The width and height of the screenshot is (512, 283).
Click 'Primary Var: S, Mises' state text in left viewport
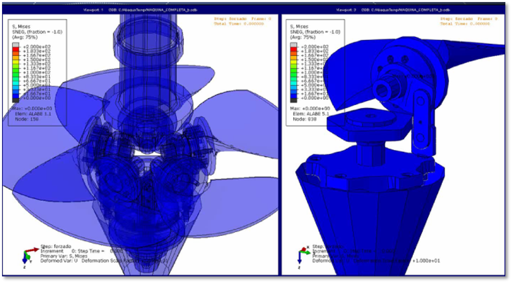pos(64,256)
